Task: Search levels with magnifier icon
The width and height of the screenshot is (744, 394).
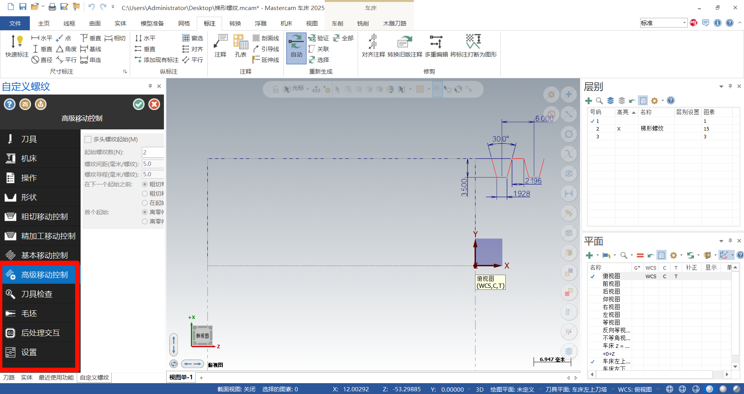Action: click(x=599, y=101)
